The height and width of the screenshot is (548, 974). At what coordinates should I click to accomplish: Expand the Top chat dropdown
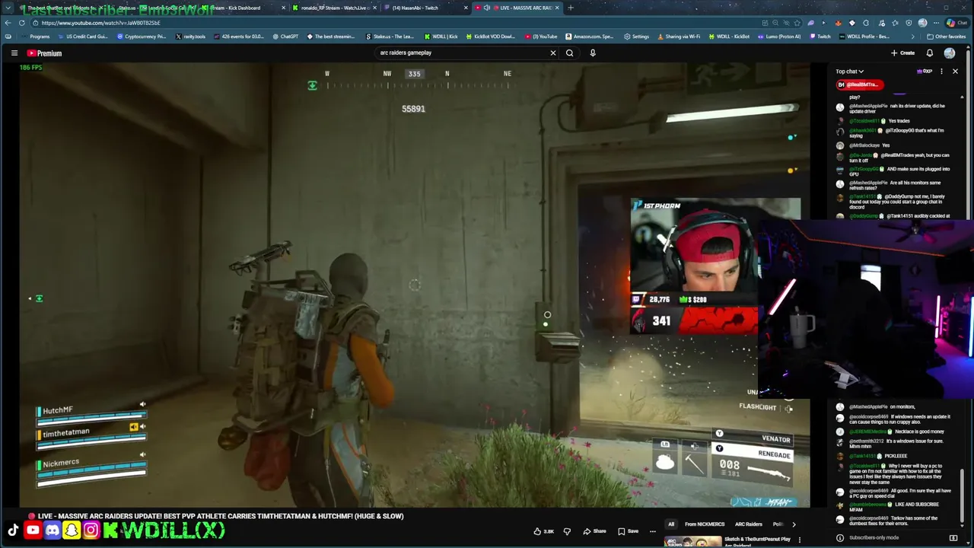(x=849, y=72)
